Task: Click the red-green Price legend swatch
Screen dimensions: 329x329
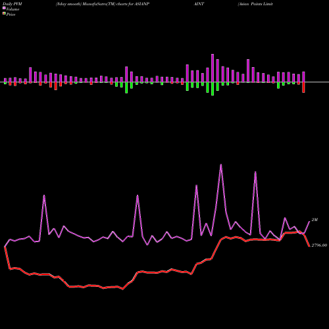Action: pyautogui.click(x=4, y=14)
